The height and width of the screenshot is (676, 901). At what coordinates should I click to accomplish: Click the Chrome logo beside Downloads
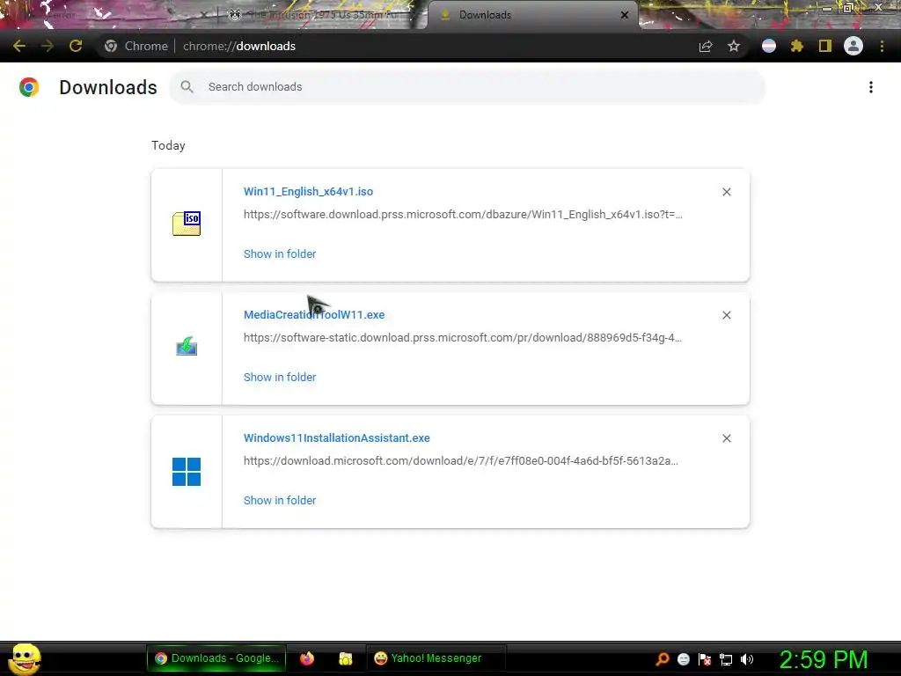(29, 87)
